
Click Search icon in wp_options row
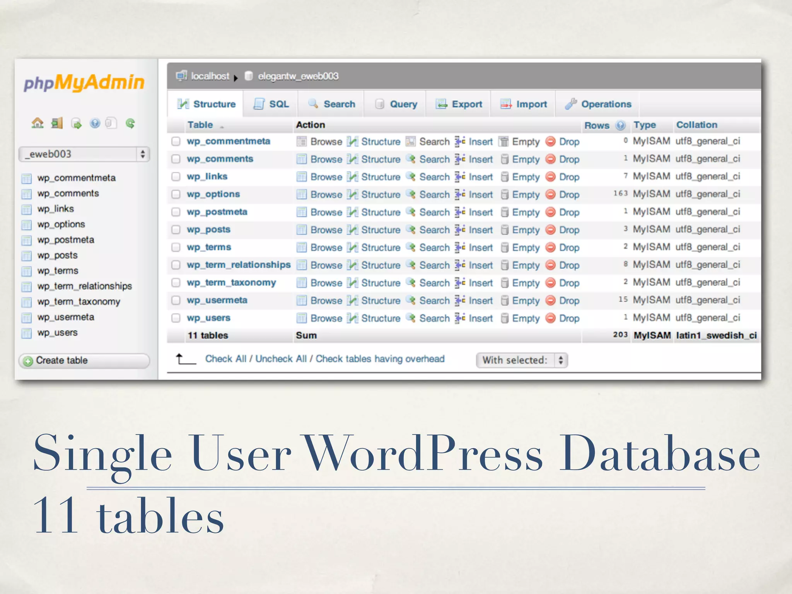pyautogui.click(x=411, y=194)
